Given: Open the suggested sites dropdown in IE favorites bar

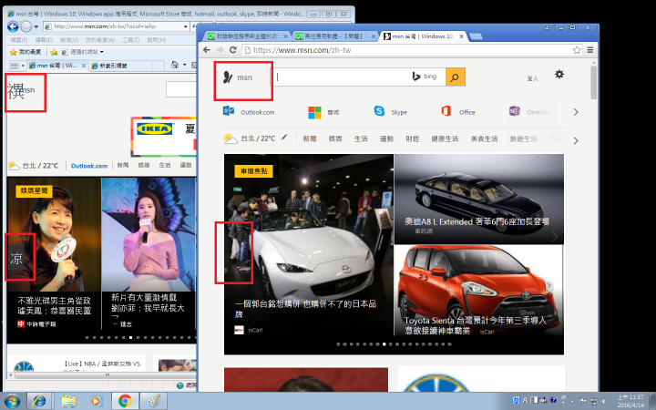Looking at the screenshot, I should tap(83, 52).
